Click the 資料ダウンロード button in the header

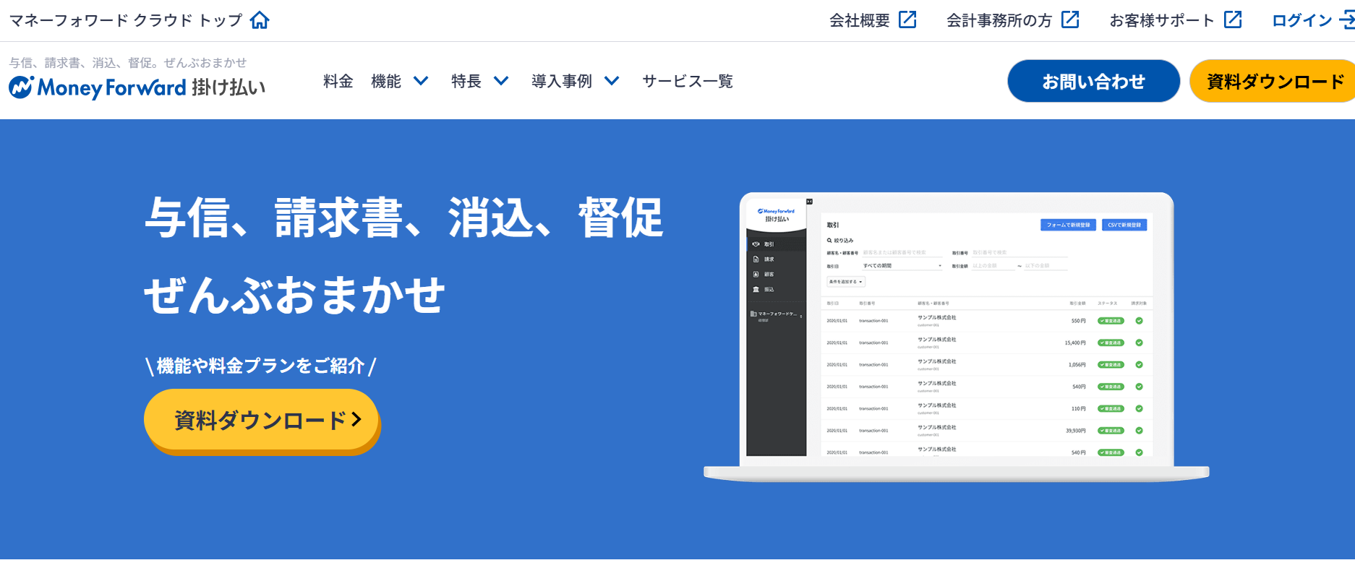click(1273, 81)
